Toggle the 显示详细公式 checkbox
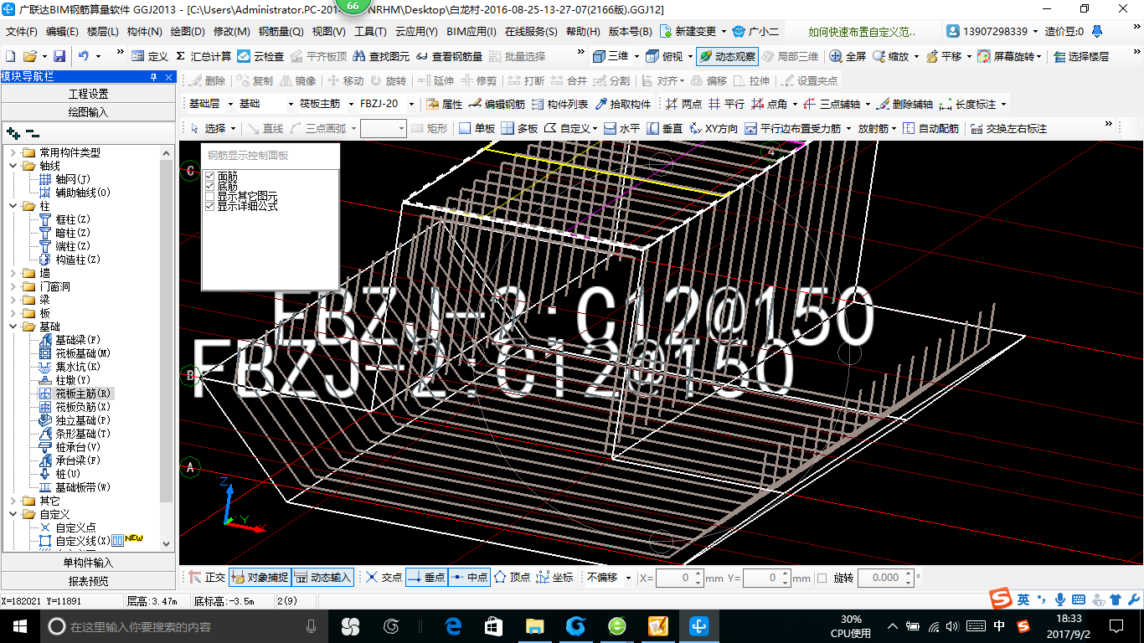The width and height of the screenshot is (1144, 643). (209, 205)
